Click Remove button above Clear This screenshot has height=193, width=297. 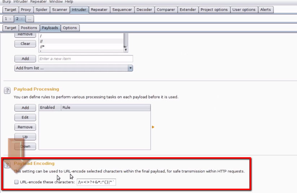(25, 35)
